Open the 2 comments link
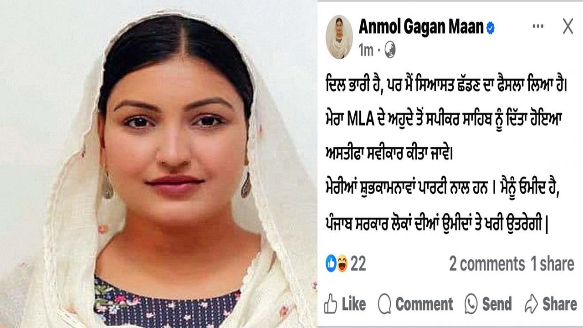This screenshot has height=328, width=583. [486, 264]
